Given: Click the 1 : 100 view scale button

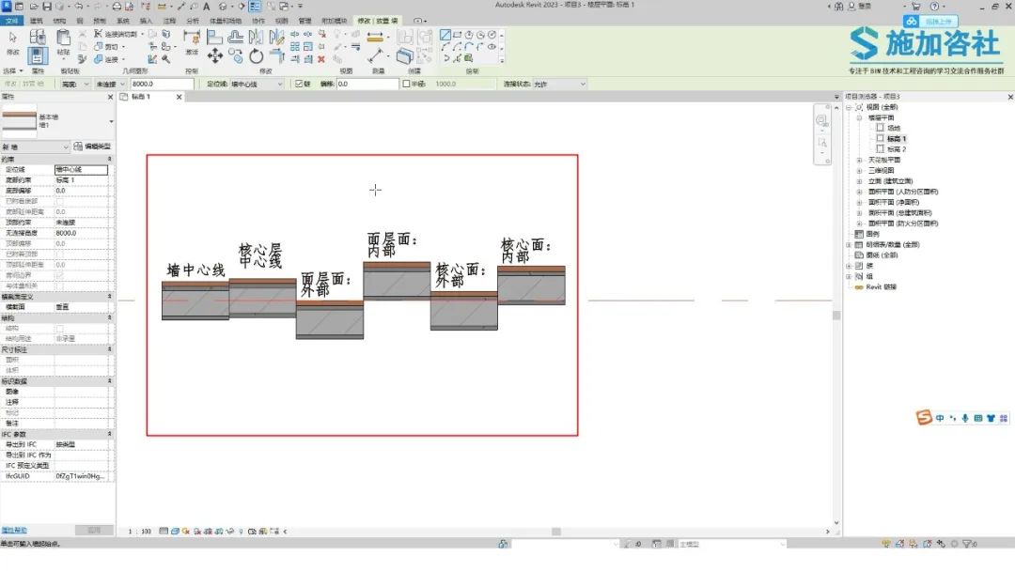Looking at the screenshot, I should (x=140, y=532).
